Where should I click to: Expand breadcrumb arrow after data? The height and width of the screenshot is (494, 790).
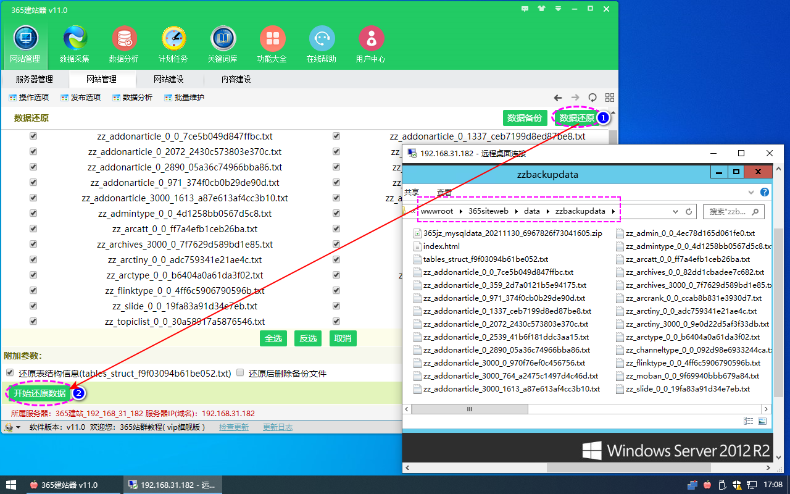(x=547, y=211)
